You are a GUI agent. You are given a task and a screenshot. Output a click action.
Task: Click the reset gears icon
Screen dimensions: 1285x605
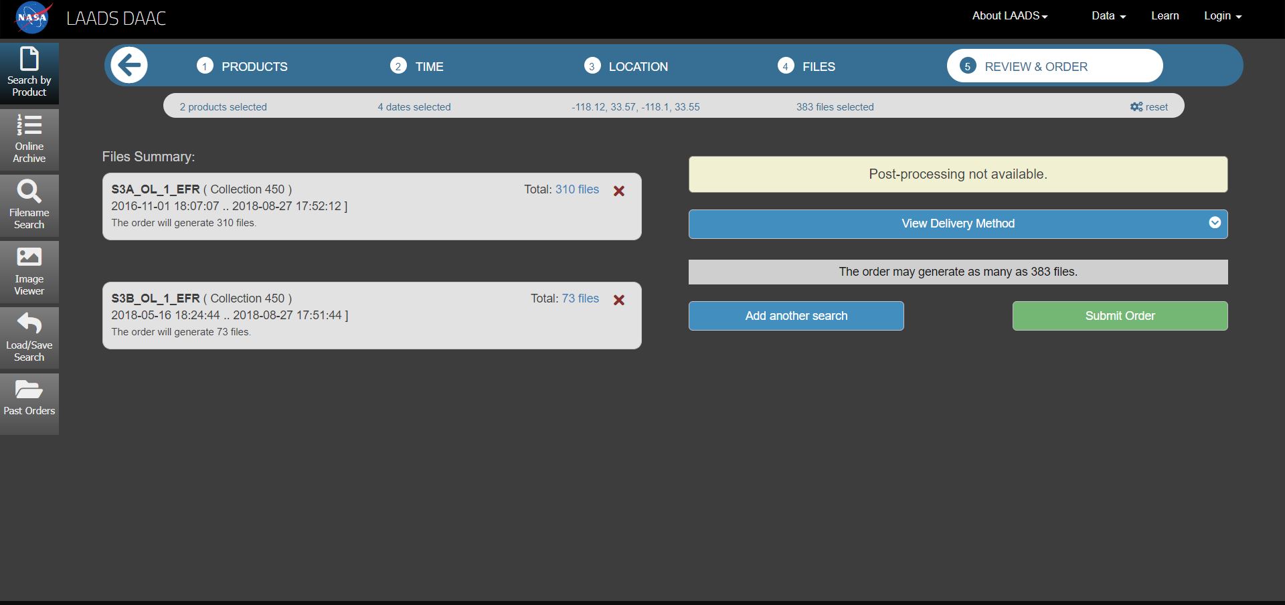pos(1136,107)
